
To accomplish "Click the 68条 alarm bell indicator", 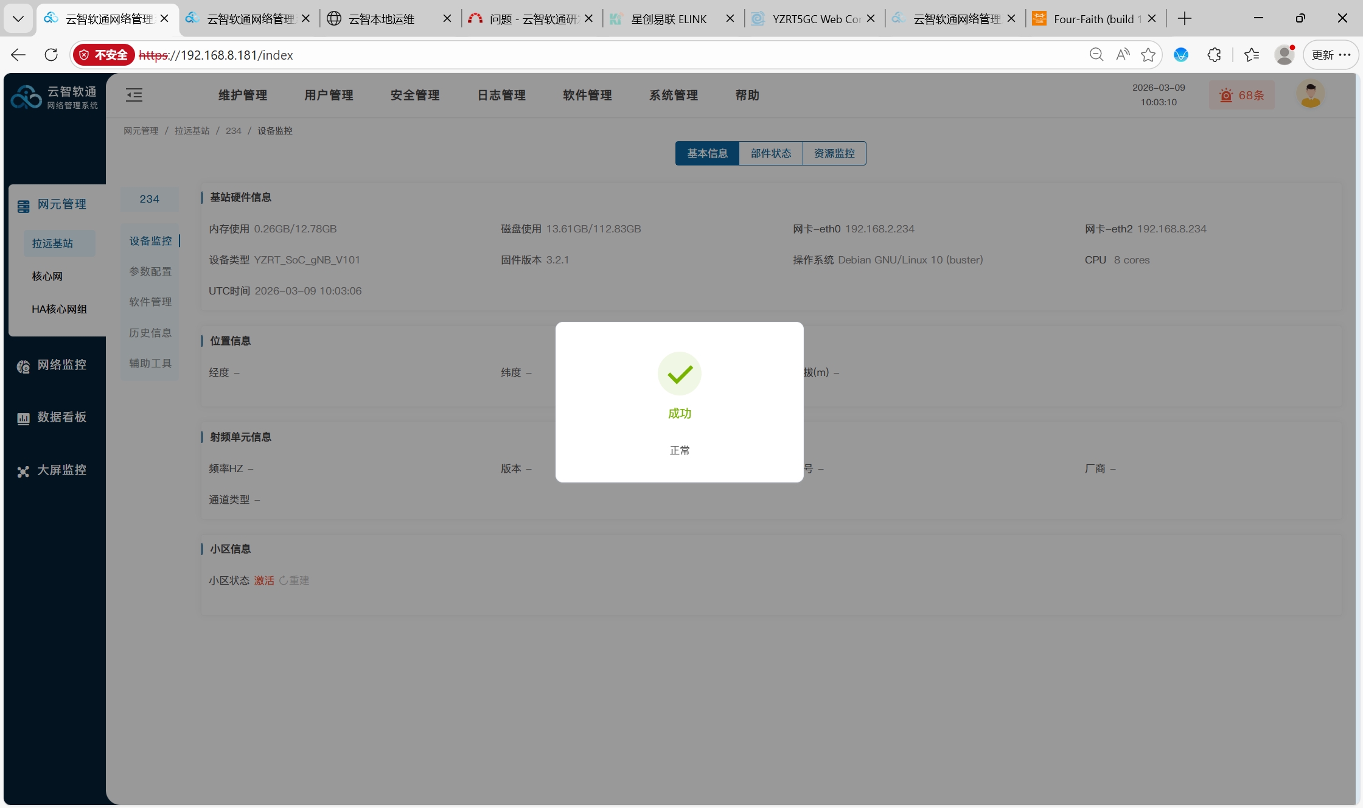I will [x=1241, y=96].
